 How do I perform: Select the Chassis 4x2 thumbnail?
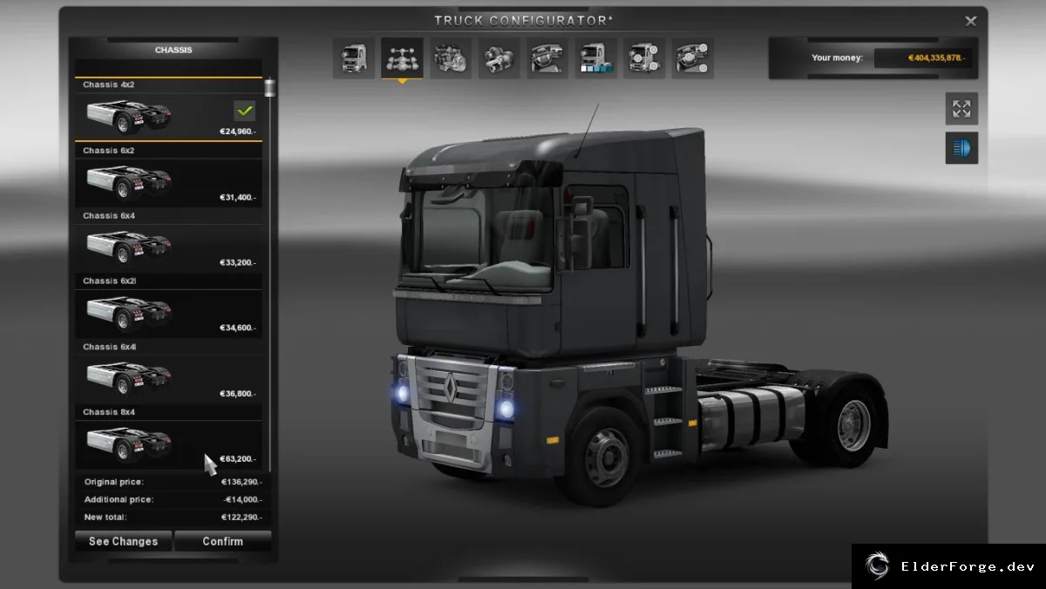click(129, 116)
